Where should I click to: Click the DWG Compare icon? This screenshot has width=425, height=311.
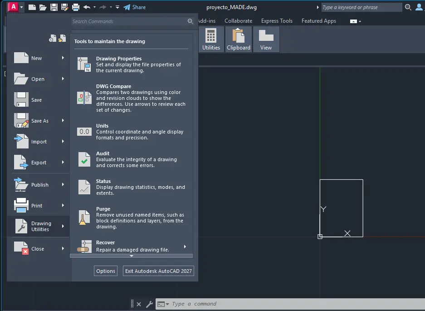pyautogui.click(x=84, y=98)
